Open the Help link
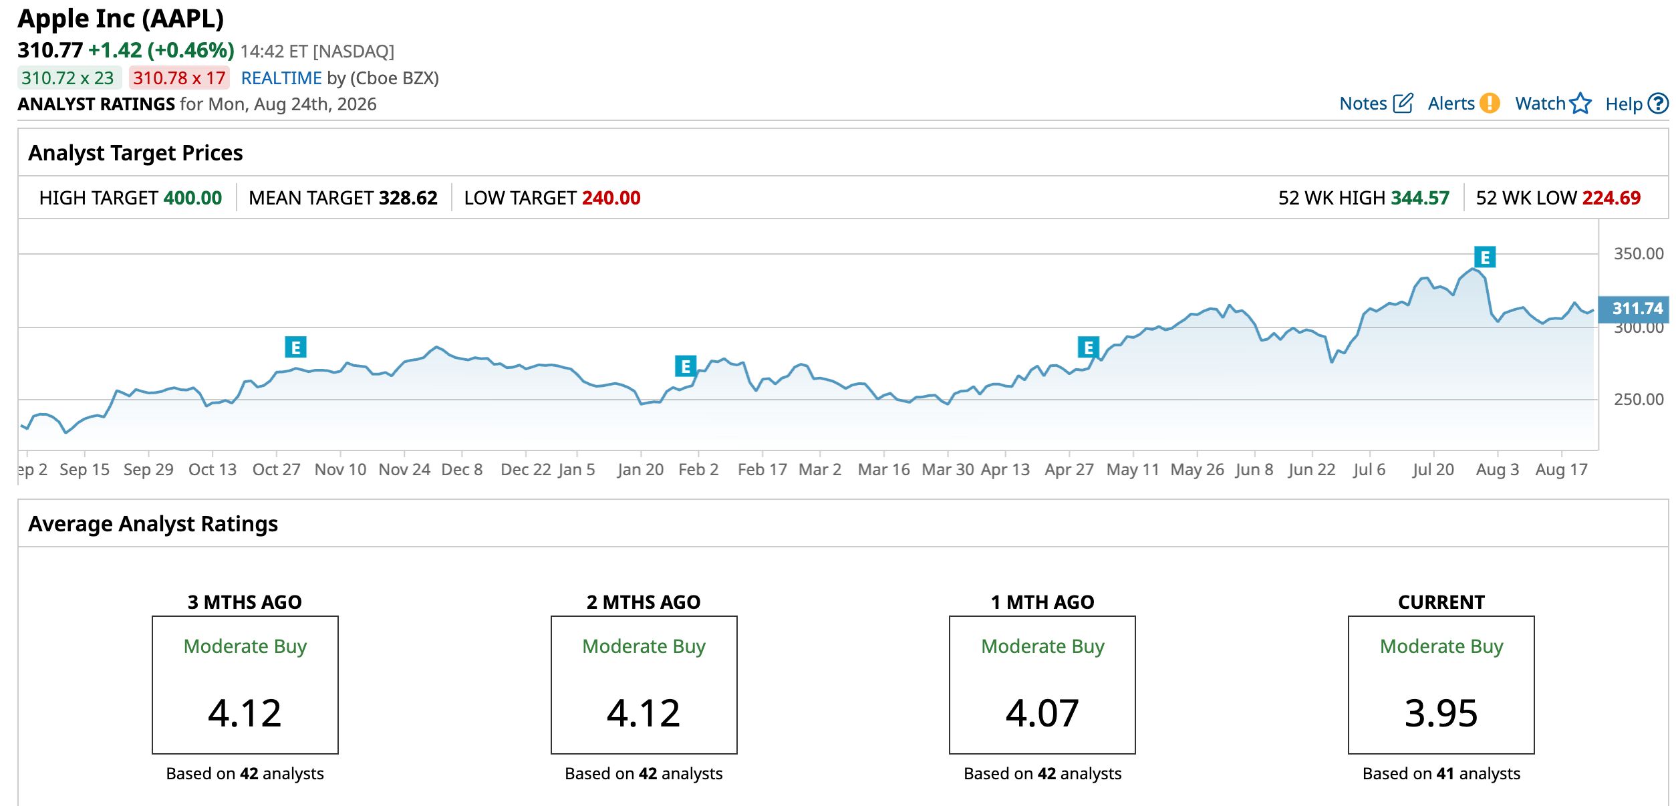The image size is (1676, 806). coord(1624,104)
